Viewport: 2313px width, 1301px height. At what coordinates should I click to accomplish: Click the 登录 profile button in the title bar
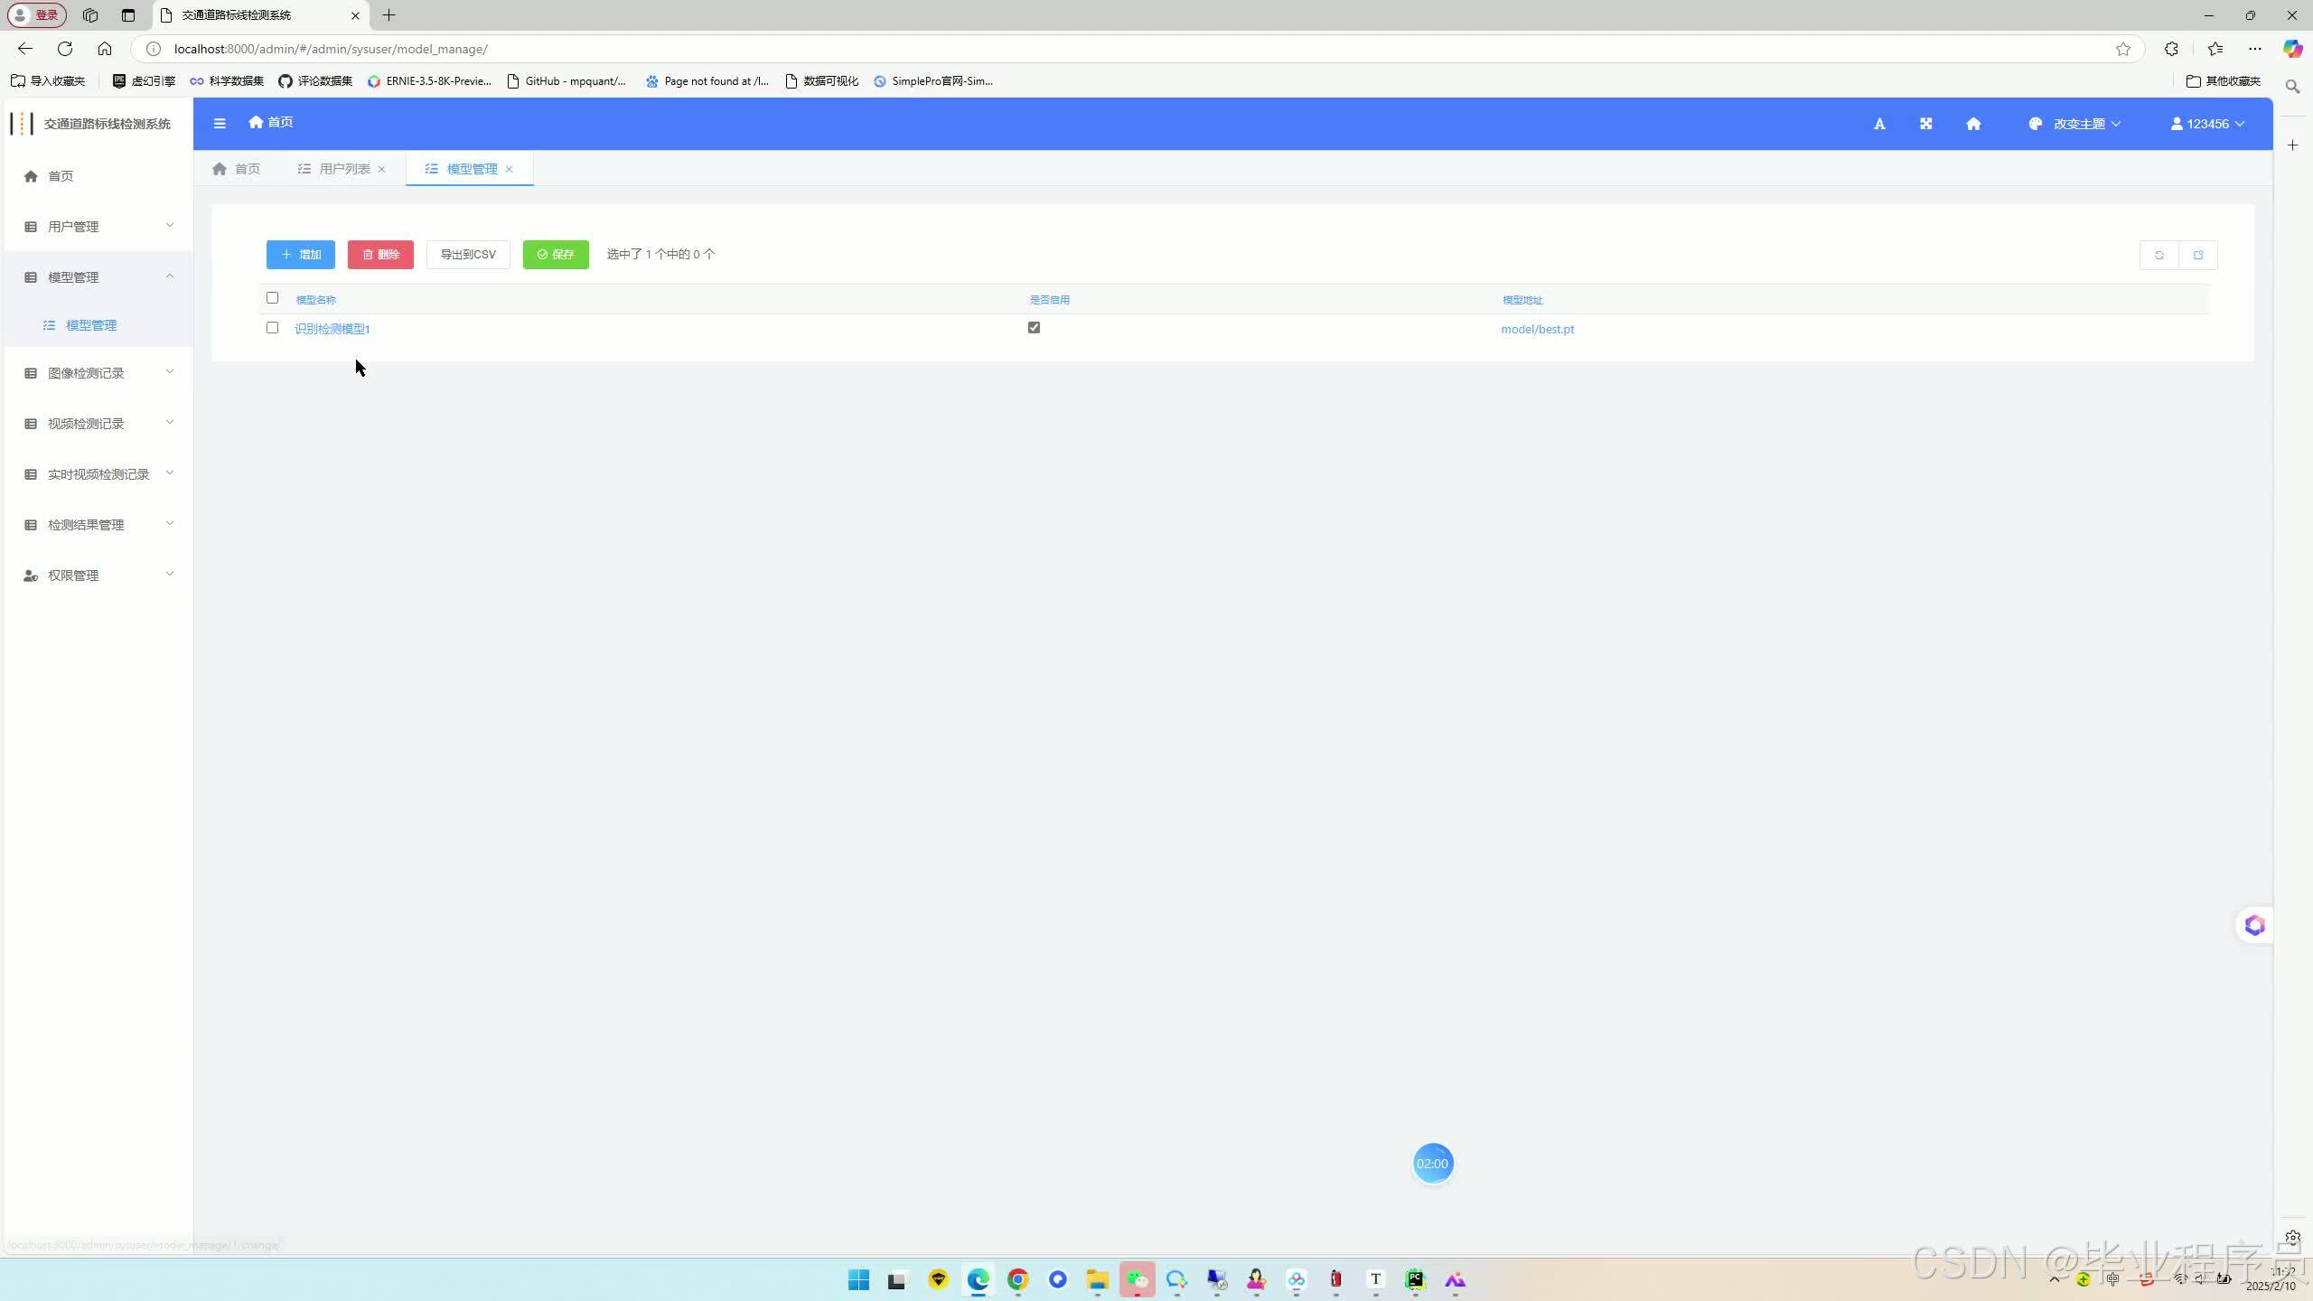pyautogui.click(x=37, y=15)
